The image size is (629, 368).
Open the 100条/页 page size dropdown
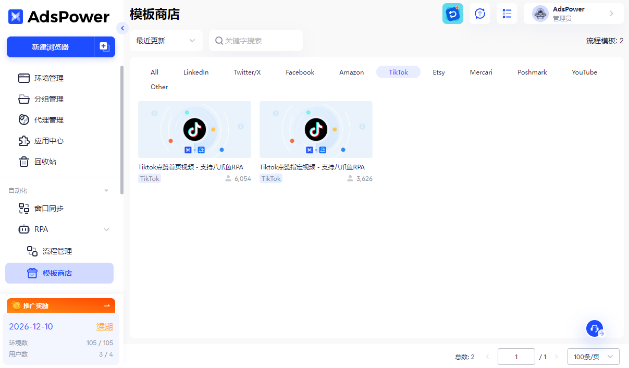tap(594, 357)
